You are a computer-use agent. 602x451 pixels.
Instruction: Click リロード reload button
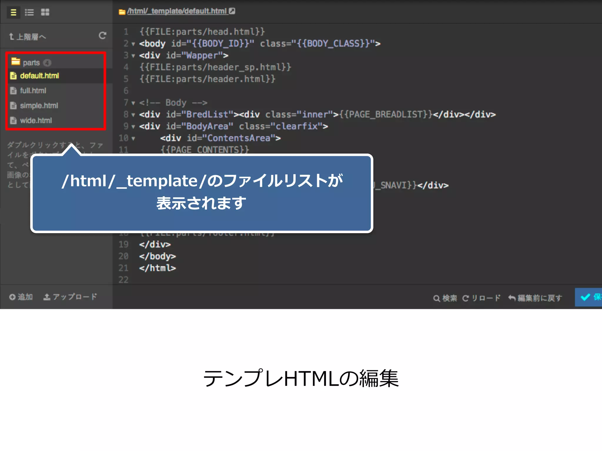coord(481,298)
